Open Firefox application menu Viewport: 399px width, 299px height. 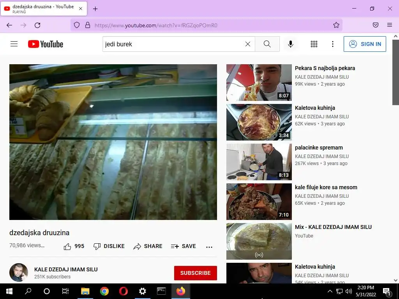click(x=389, y=25)
